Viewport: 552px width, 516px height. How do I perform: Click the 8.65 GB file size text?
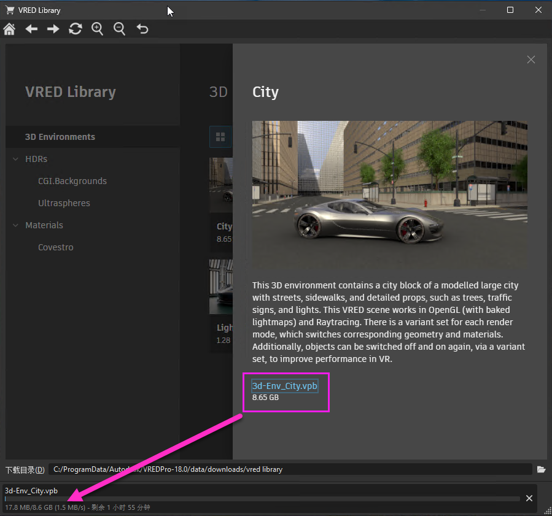click(x=265, y=398)
